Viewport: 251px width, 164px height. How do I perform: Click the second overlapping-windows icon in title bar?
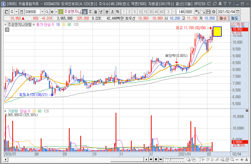coord(215,4)
